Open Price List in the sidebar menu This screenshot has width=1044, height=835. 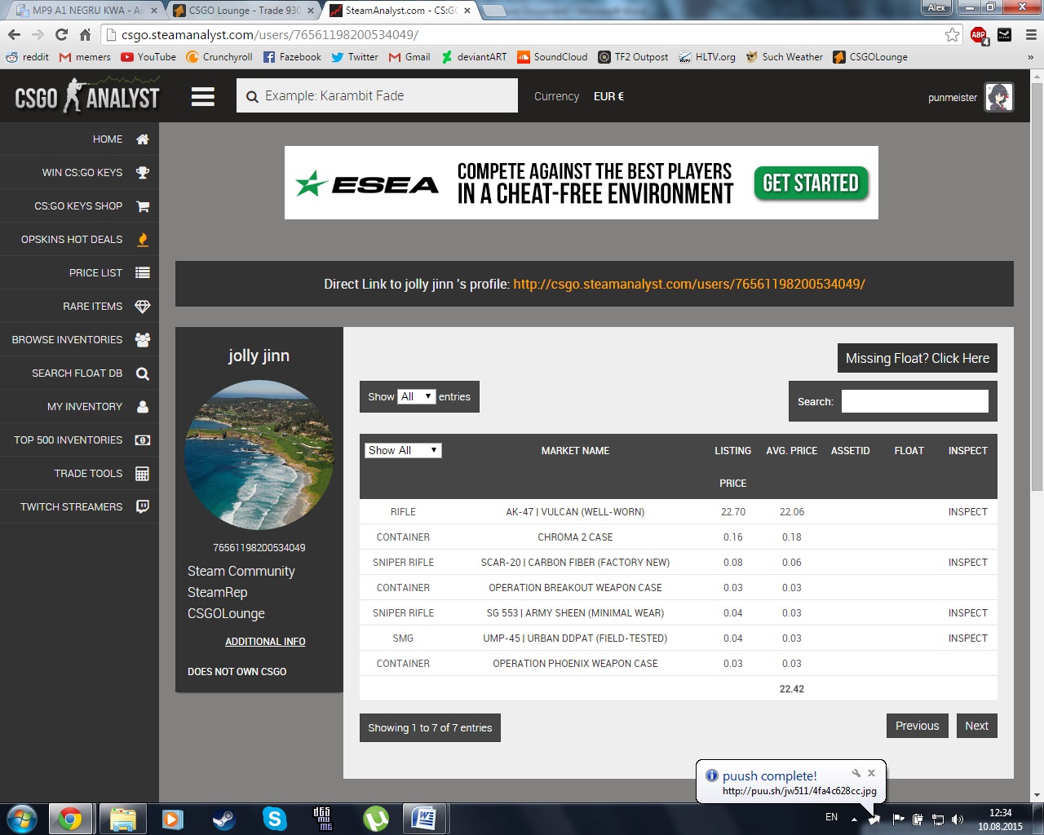(x=95, y=273)
